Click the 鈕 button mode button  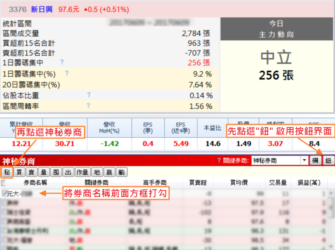pos(328,160)
